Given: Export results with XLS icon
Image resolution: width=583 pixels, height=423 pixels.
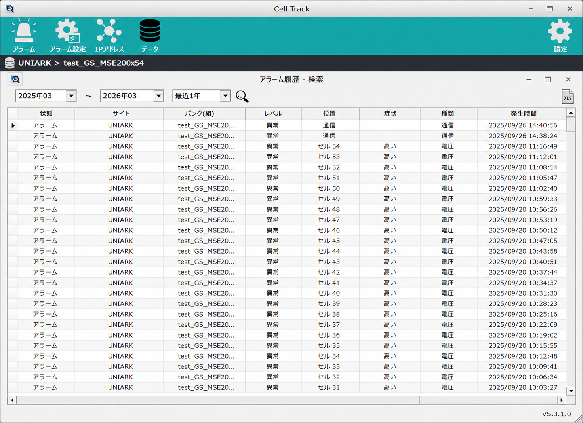Looking at the screenshot, I should point(568,97).
